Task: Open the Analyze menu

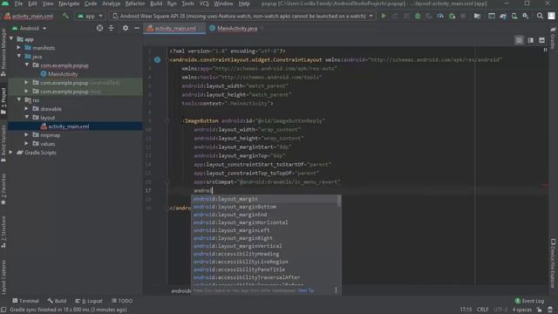Action: tap(111, 3)
